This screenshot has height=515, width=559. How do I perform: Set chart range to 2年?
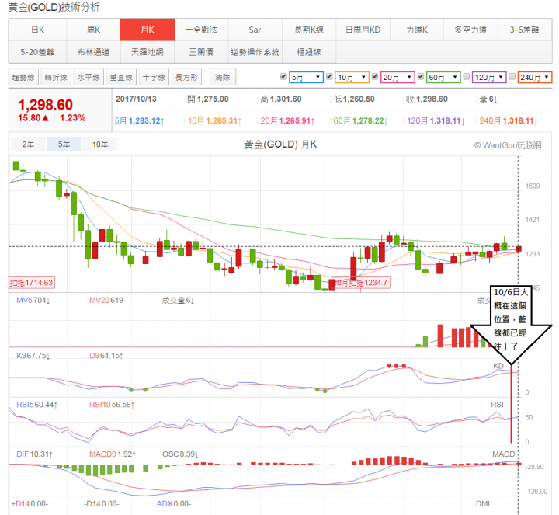click(28, 144)
